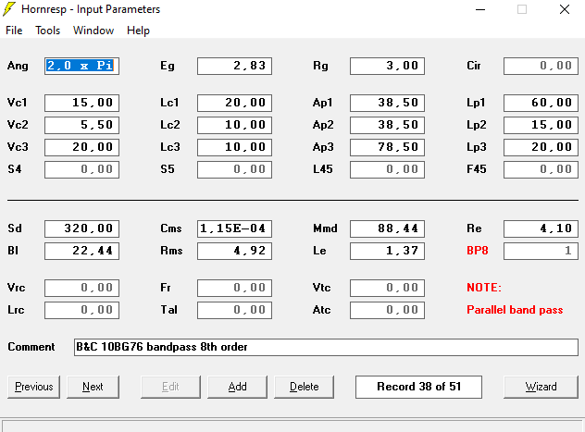The width and height of the screenshot is (585, 432).
Task: Open the Tools menu
Action: 47,31
